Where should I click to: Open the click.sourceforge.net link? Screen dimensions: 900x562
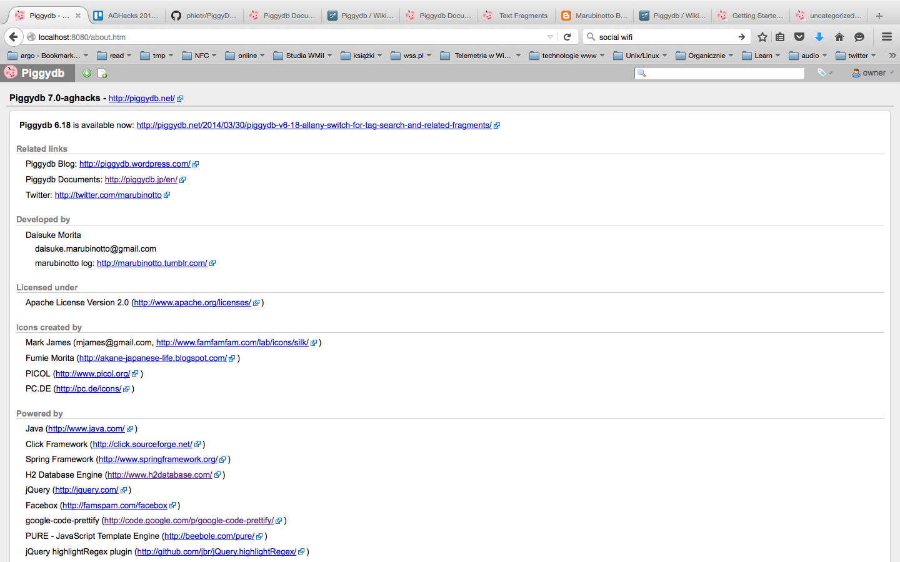pos(142,445)
